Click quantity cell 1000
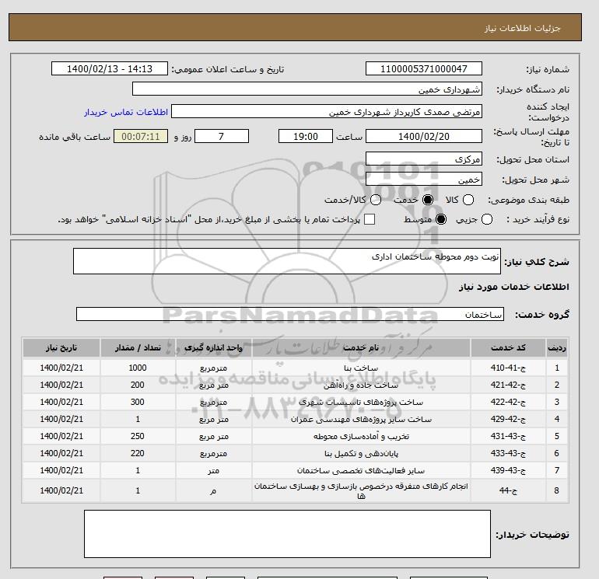The width and height of the screenshot is (599, 579). (x=138, y=368)
